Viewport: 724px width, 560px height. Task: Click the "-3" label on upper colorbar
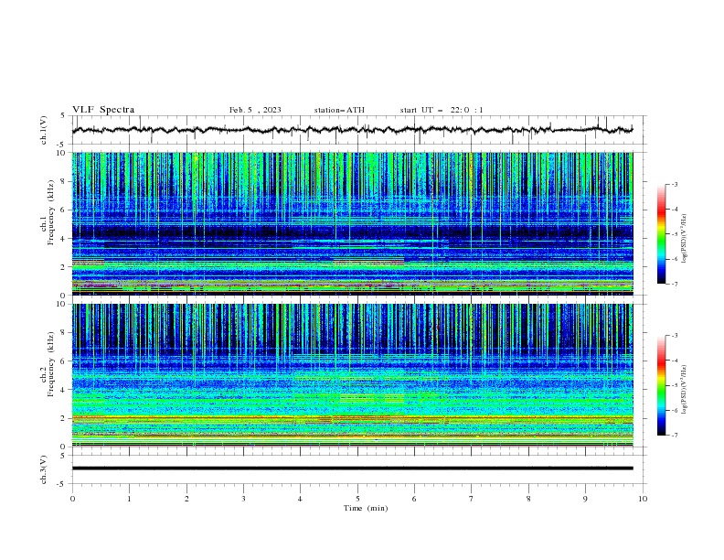point(674,184)
